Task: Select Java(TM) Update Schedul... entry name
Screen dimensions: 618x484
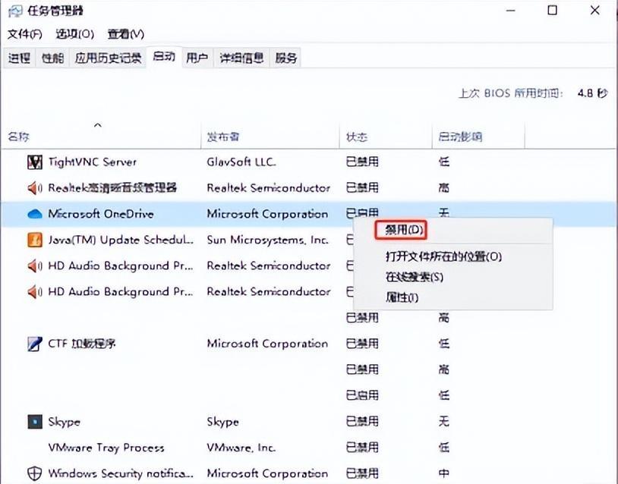Action: pos(121,240)
